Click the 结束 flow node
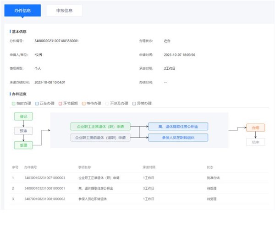275x227 pixels. [256, 142]
